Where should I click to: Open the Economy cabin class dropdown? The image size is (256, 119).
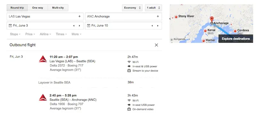click(132, 8)
